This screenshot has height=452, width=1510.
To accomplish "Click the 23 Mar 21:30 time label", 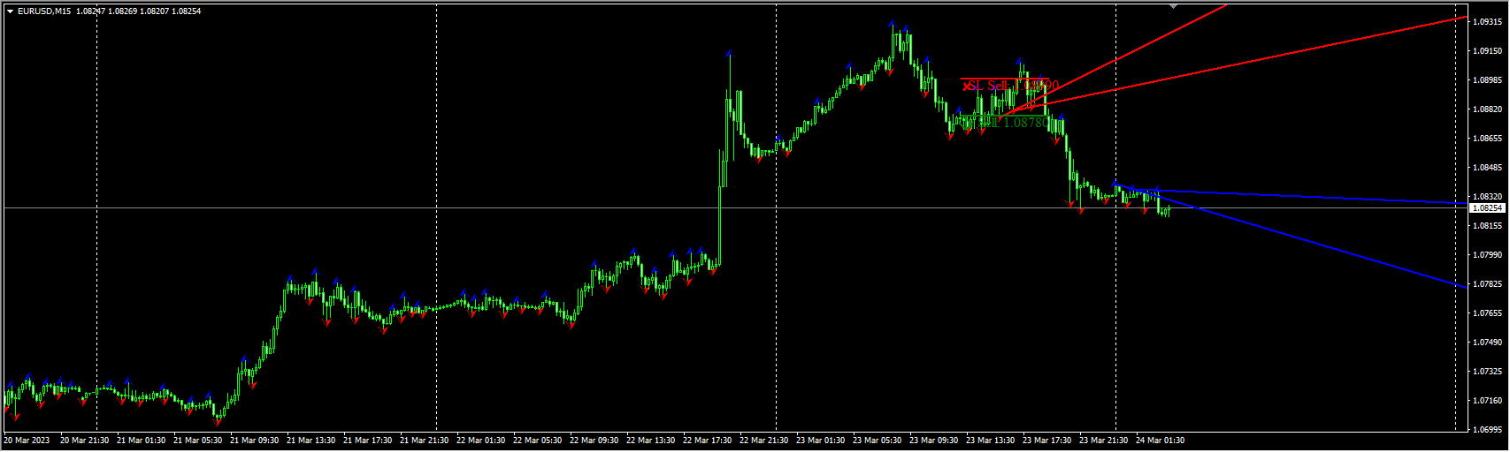I will pyautogui.click(x=1103, y=441).
